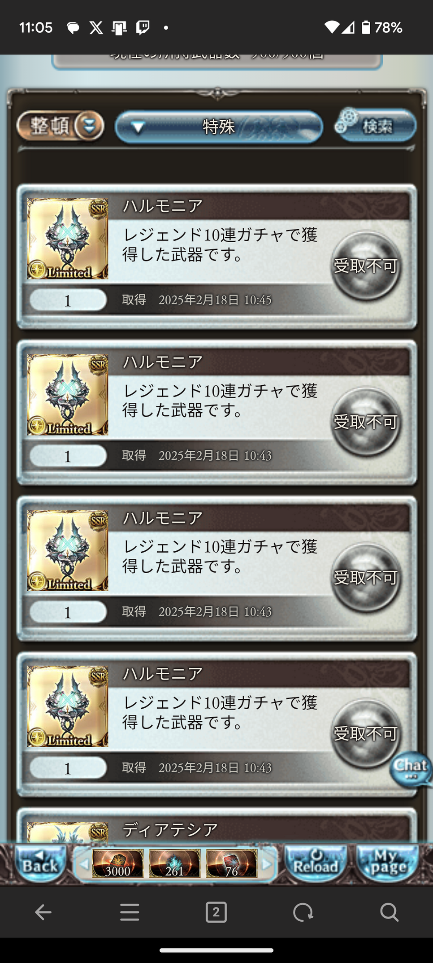The width and height of the screenshot is (433, 963).
Task: Tap the Reload button in game footer
Action: point(315,863)
